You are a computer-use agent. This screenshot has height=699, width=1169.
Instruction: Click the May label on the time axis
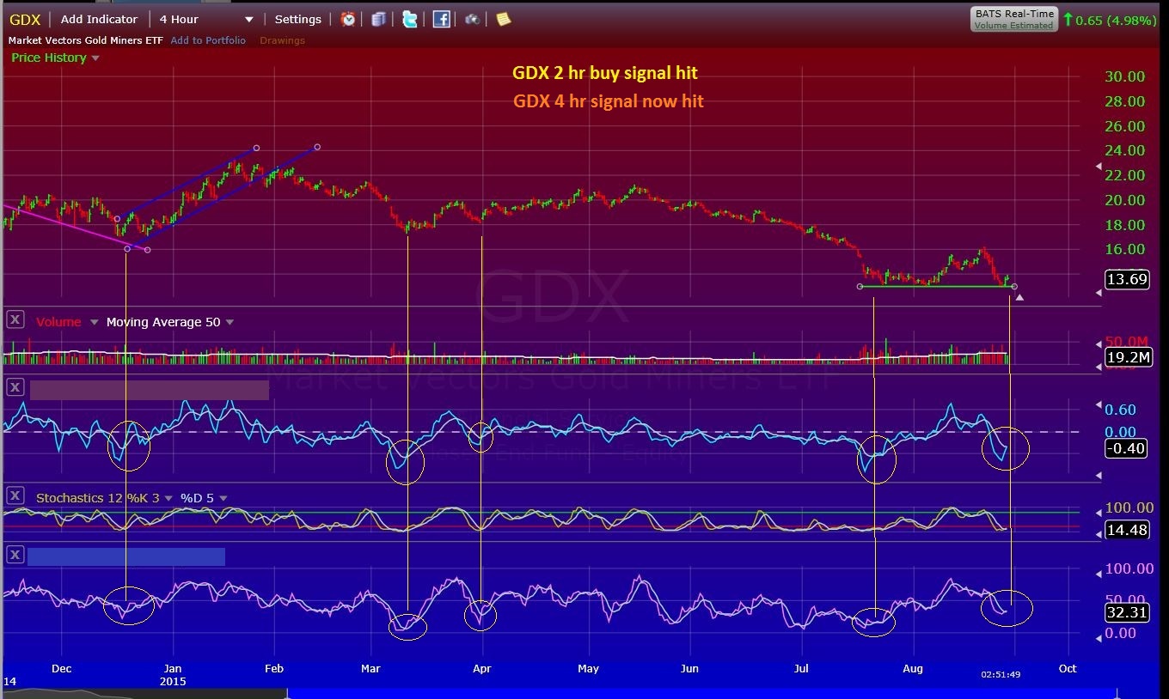pos(588,667)
